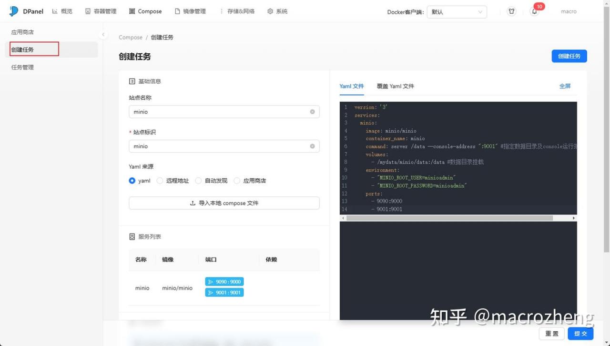This screenshot has width=610, height=346.
Task: Click the 'image: minio/minio' code line
Action: [x=391, y=131]
